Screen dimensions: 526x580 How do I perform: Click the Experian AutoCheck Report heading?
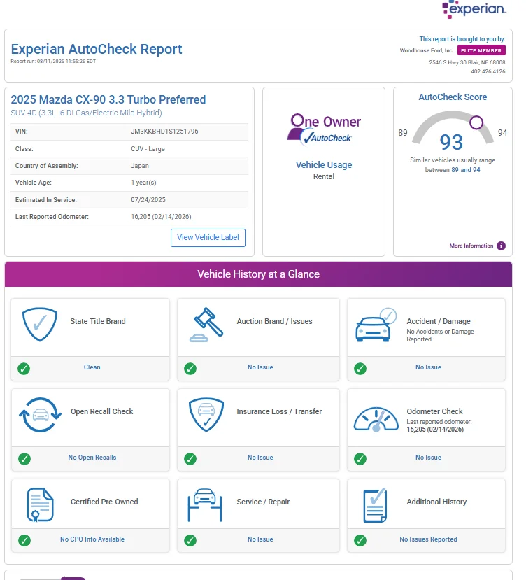tap(96, 49)
